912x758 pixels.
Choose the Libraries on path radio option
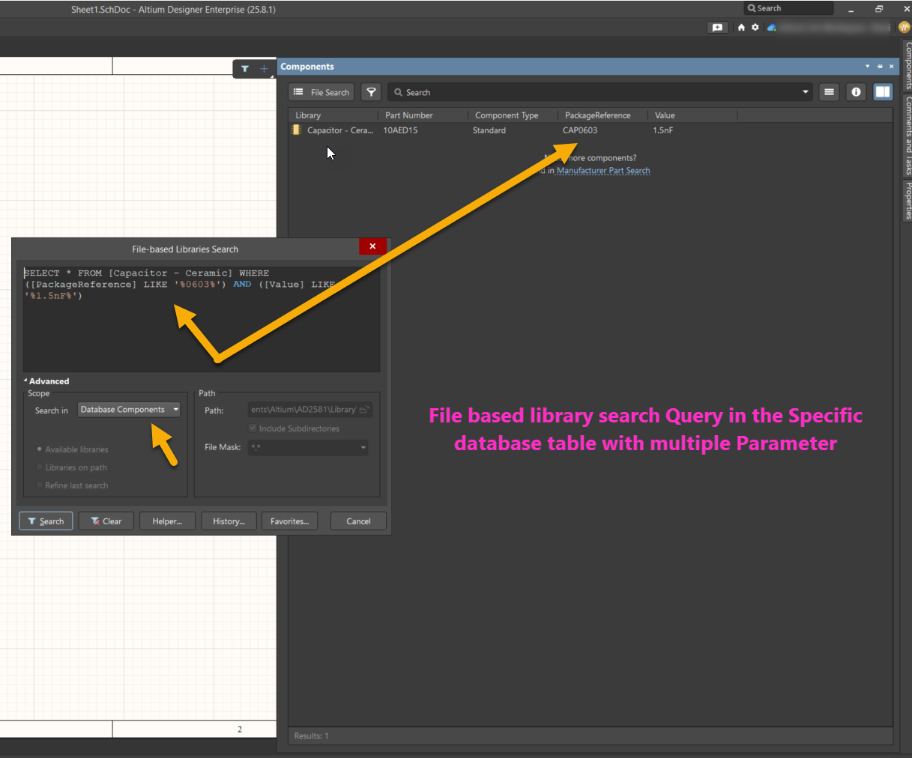[40, 467]
